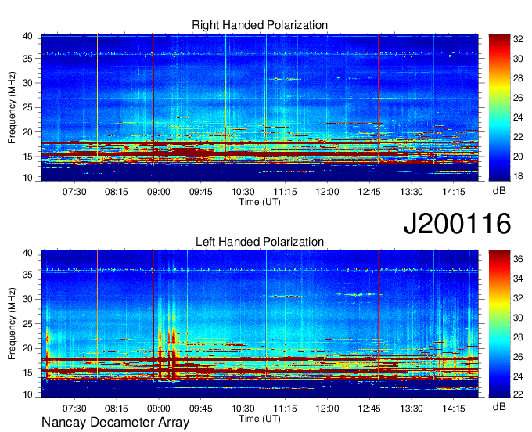Click the 07:30 tick on top plot
This screenshot has height=432, width=532.
coord(74,192)
